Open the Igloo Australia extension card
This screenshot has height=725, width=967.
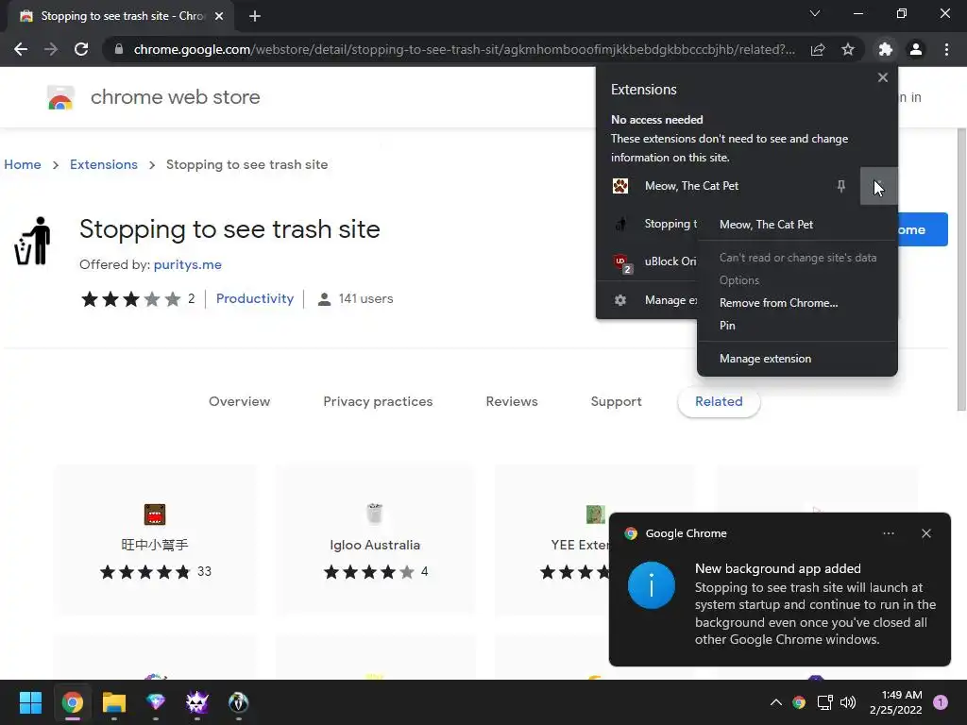point(375,540)
